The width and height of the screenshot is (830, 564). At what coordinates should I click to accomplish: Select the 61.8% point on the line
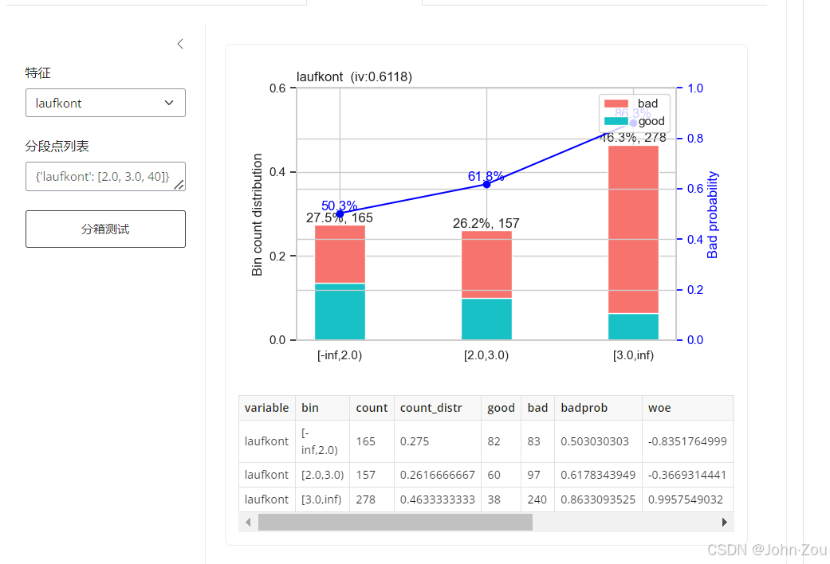(486, 184)
